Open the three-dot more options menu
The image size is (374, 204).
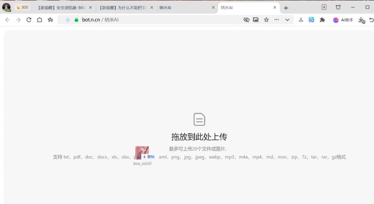[x=276, y=20]
